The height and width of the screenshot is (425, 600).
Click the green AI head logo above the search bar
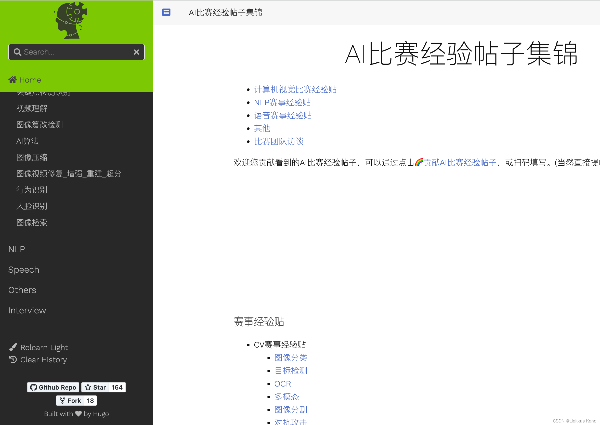pos(71,20)
